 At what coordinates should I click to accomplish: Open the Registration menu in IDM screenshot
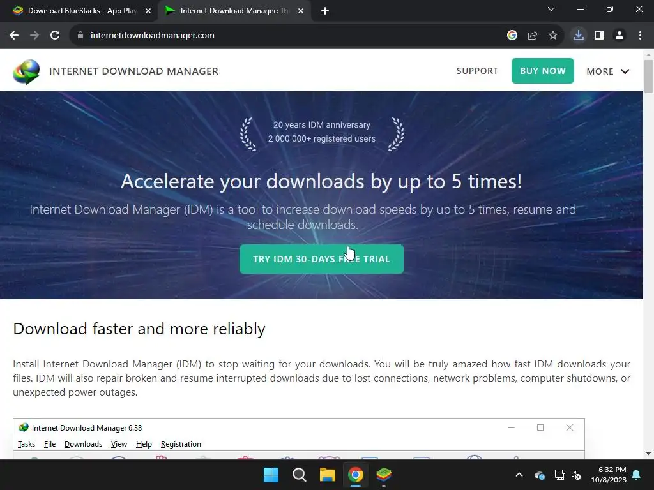click(x=181, y=444)
